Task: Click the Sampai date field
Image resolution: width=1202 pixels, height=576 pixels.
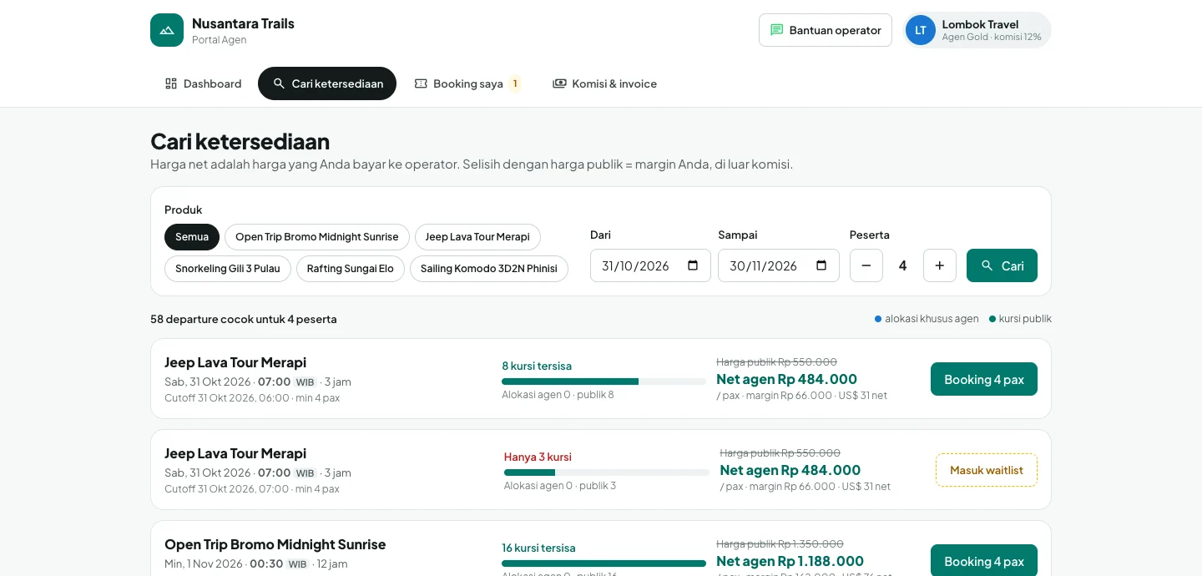Action: pyautogui.click(x=779, y=265)
